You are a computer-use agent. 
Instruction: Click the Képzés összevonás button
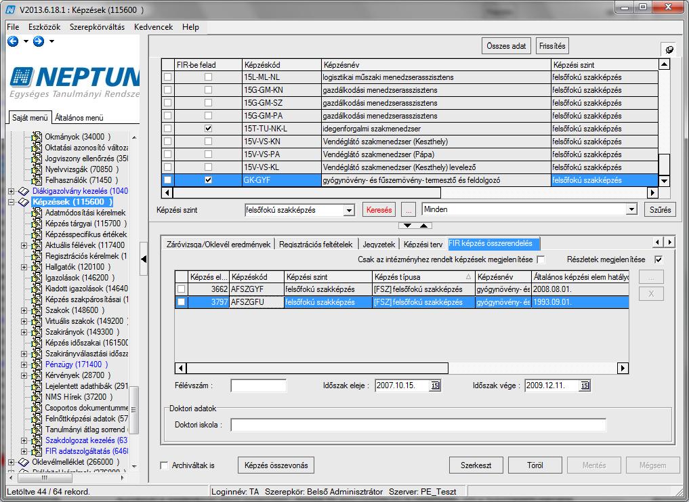276,465
